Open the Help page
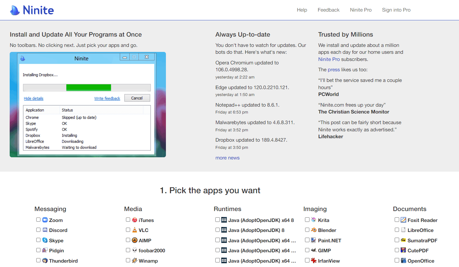The height and width of the screenshot is (267, 459). pyautogui.click(x=302, y=10)
